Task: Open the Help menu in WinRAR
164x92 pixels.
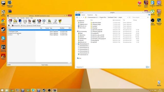Action: click(x=32, y=18)
